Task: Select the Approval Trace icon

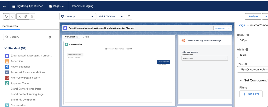Action: 7,83
